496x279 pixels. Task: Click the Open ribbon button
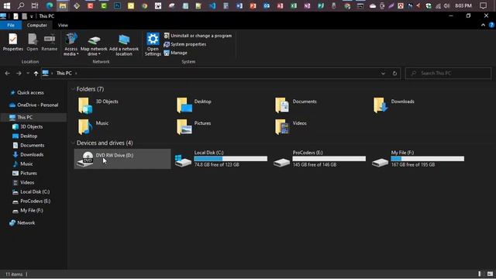tap(33, 42)
